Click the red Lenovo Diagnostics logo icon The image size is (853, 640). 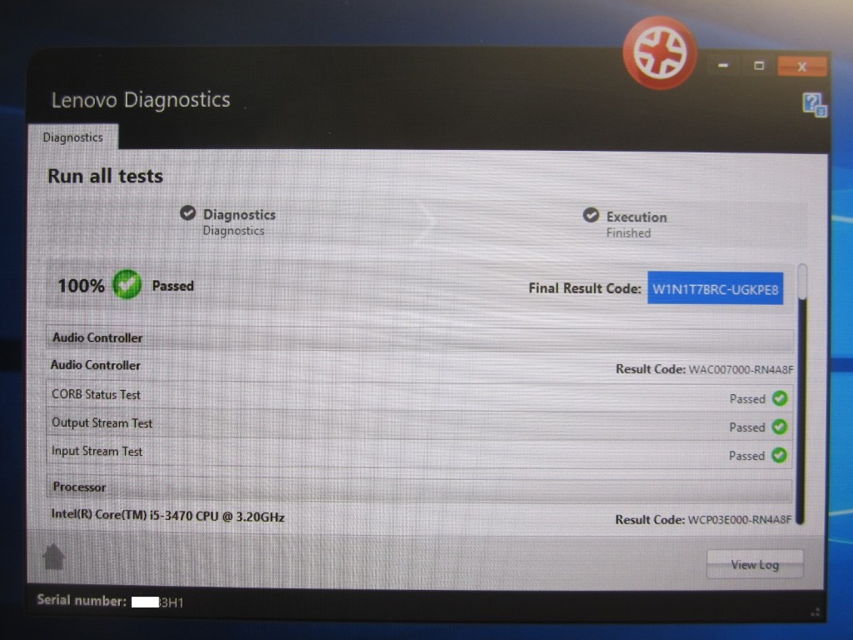point(660,53)
